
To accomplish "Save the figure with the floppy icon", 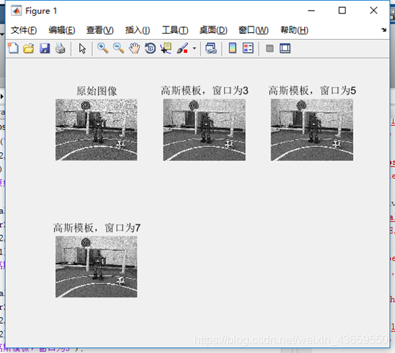I will click(x=44, y=48).
